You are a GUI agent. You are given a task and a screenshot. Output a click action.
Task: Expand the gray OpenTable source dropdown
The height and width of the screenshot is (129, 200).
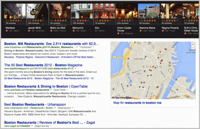[x=67, y=90]
